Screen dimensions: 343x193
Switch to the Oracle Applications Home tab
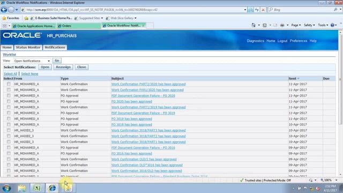pos(34,26)
